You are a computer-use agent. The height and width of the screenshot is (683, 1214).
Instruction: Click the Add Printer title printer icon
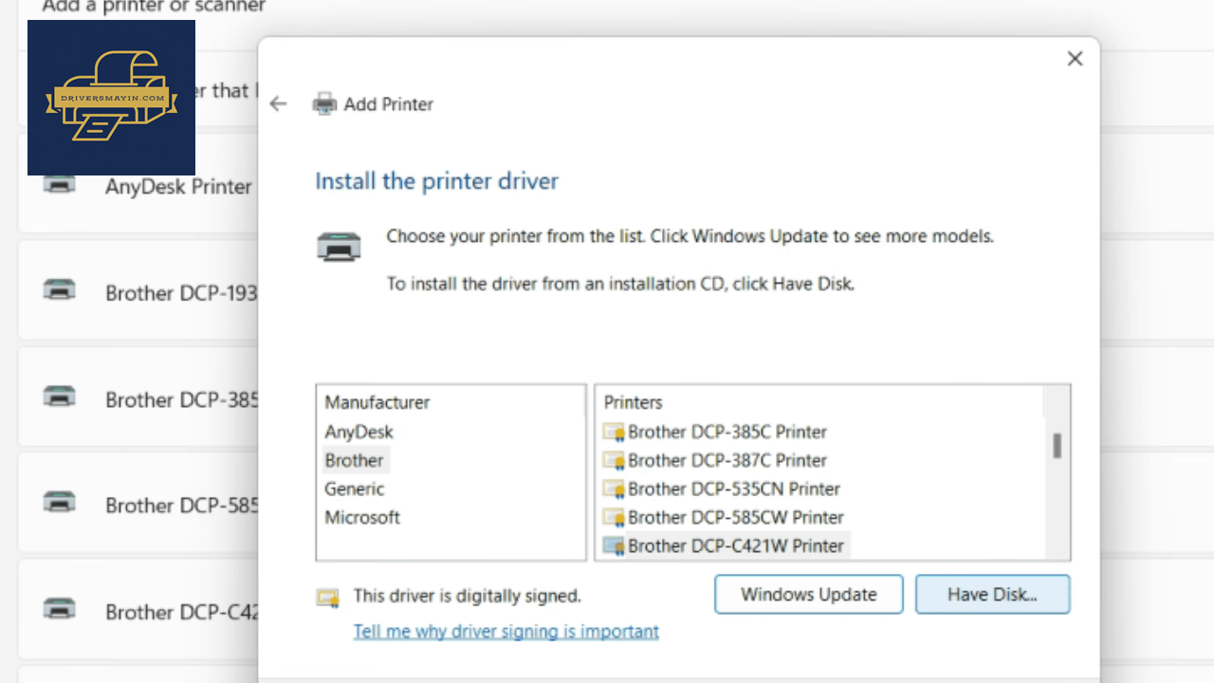click(324, 103)
